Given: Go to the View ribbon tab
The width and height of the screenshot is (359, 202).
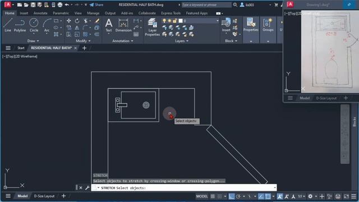Looking at the screenshot, I should [x=78, y=13].
